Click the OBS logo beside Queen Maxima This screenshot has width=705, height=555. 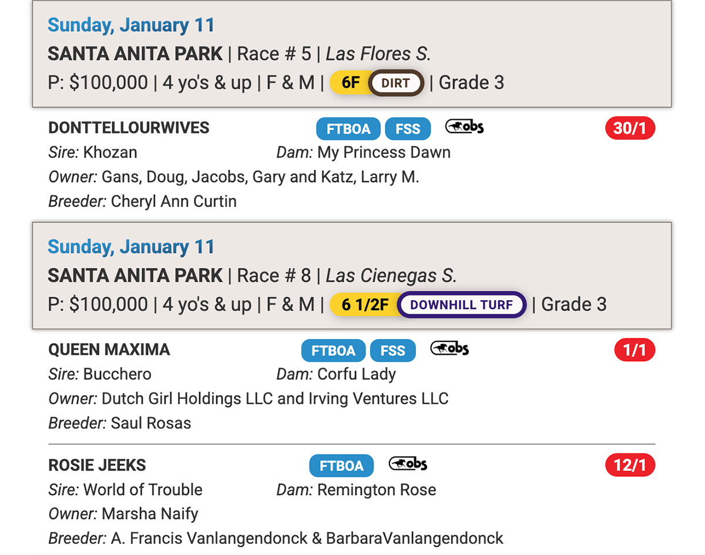(449, 349)
